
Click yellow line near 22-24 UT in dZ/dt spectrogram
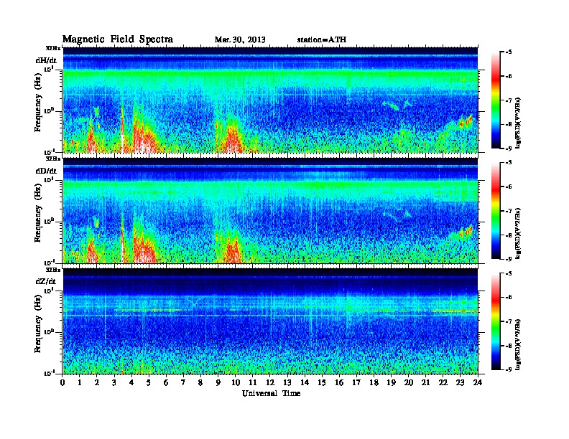click(455, 311)
